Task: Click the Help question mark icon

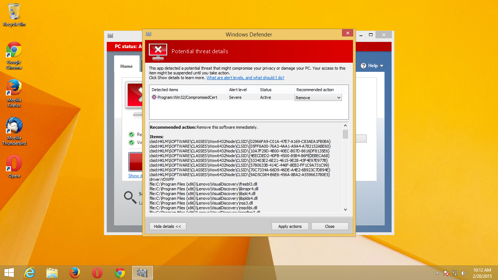Action: (364, 66)
